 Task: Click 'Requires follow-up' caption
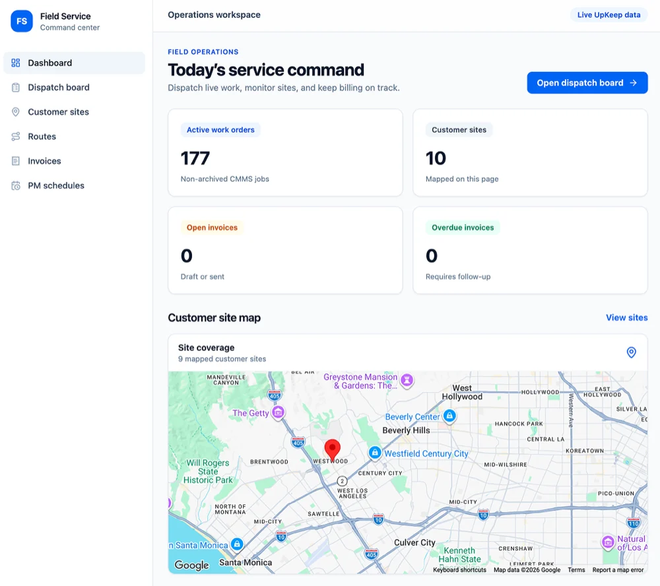pyautogui.click(x=458, y=277)
